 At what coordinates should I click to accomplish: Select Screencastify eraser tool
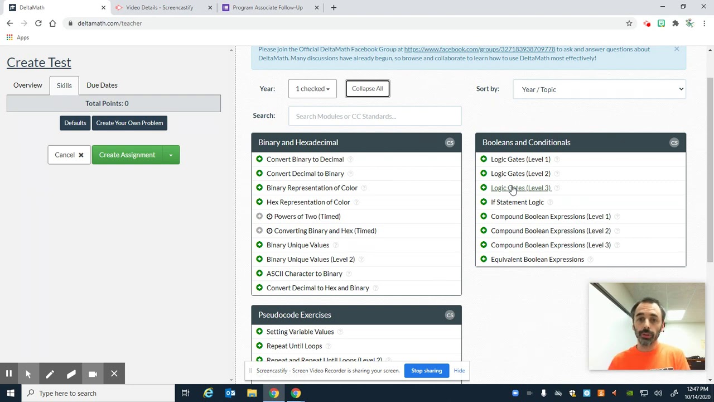[x=71, y=374]
